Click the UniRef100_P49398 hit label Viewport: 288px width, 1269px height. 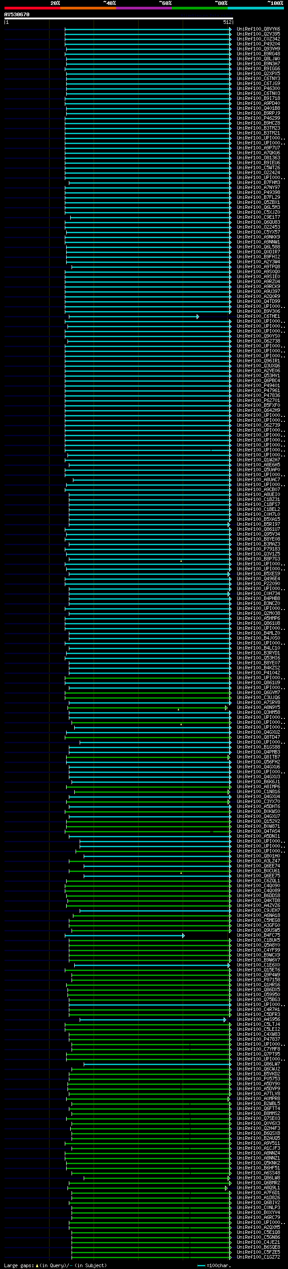coord(258,192)
